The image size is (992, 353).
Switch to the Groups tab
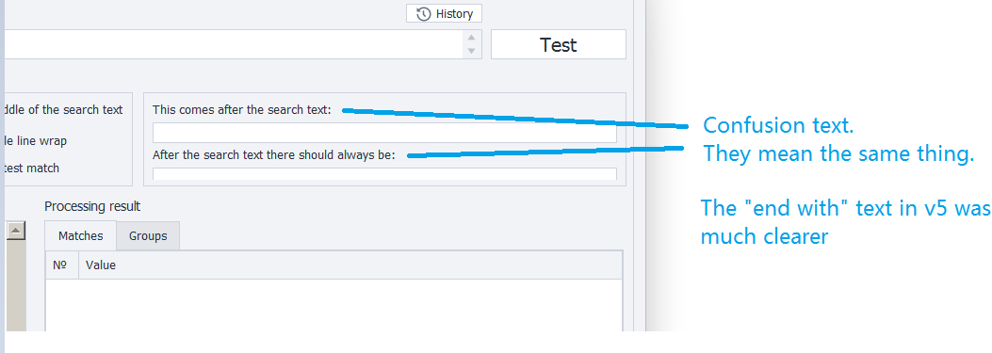click(148, 236)
